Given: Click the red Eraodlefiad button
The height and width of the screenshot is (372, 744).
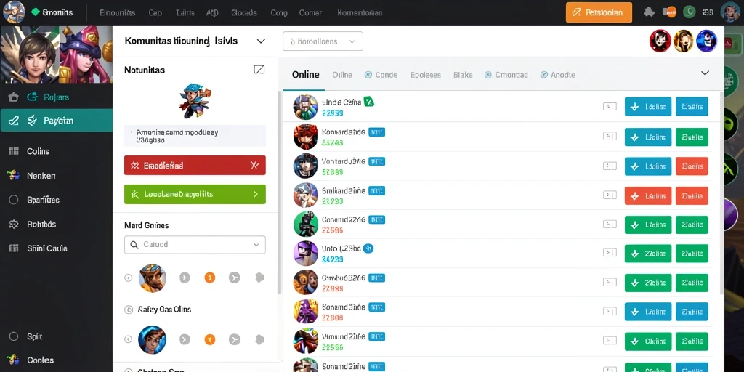Looking at the screenshot, I should tap(195, 166).
